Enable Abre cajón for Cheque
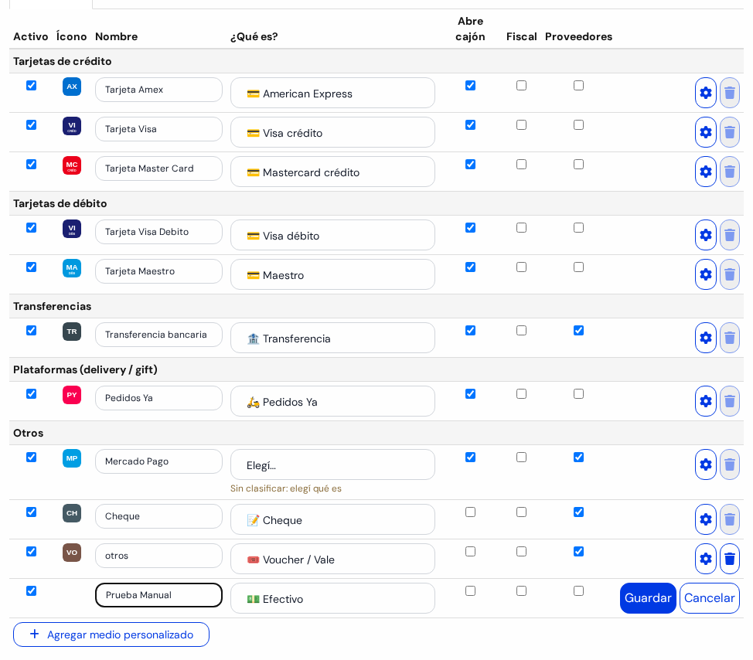Screen dimensions: 753x660 click(471, 512)
